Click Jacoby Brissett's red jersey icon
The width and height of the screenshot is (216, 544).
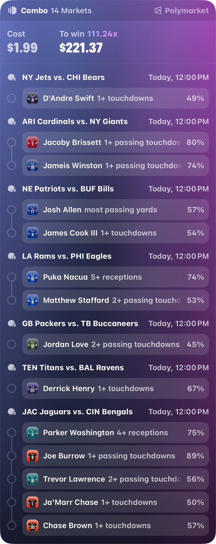point(33,142)
